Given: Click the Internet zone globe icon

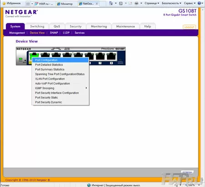Looking at the screenshot, I should click(89, 185).
